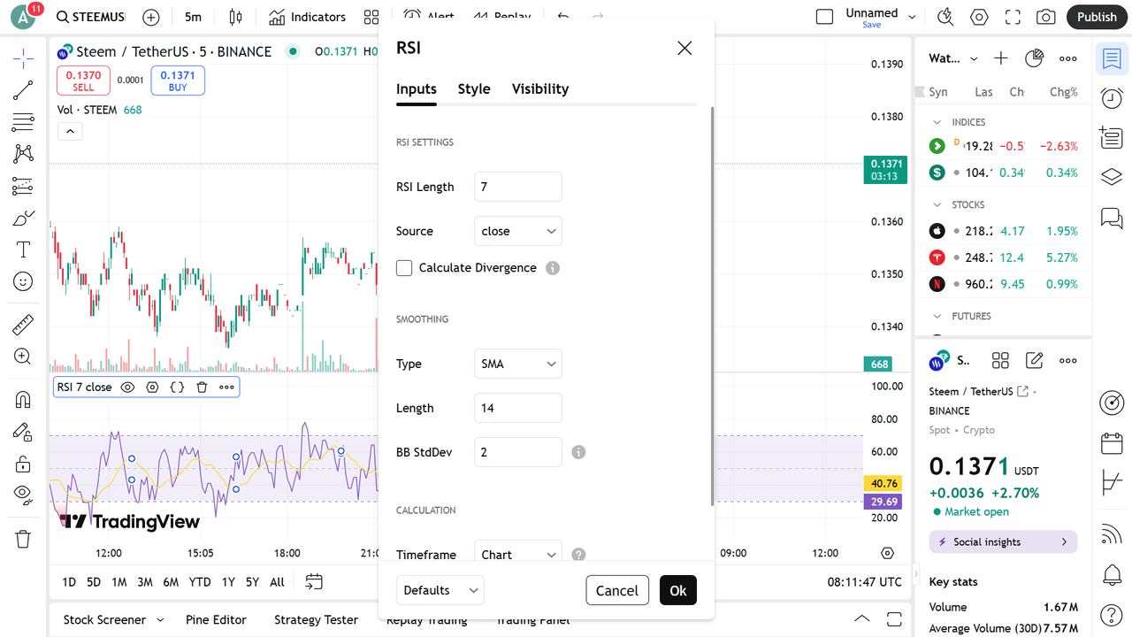Enter fullscreen mode
Viewport: 1132px width, 637px height.
click(x=1013, y=17)
